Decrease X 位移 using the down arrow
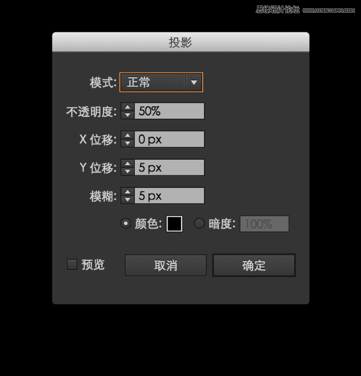 [128, 143]
